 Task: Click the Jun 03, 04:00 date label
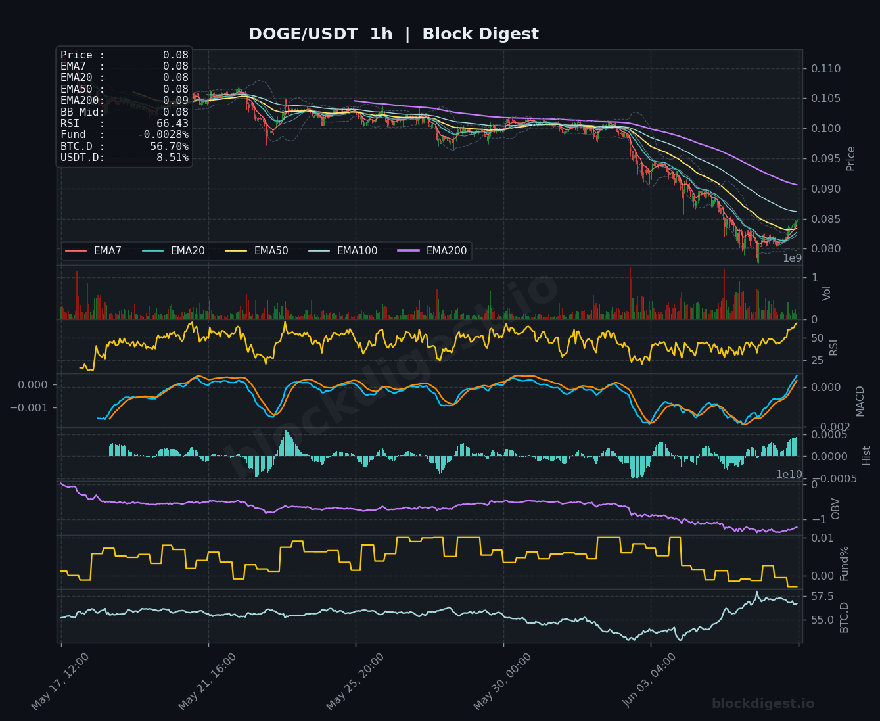649,682
